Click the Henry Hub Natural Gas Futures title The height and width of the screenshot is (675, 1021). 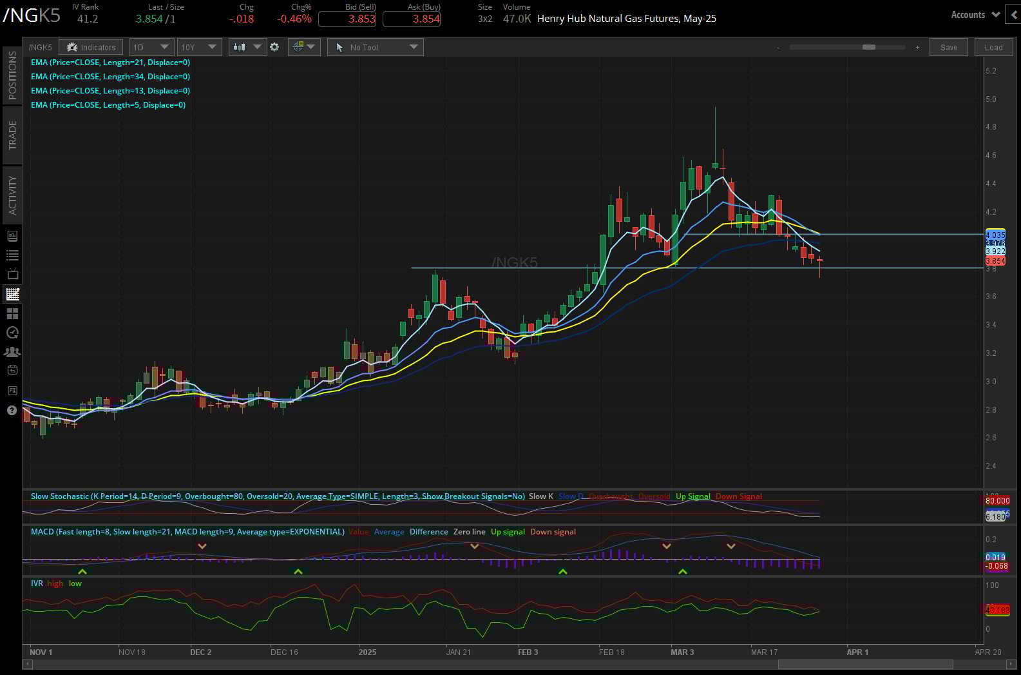pyautogui.click(x=627, y=19)
